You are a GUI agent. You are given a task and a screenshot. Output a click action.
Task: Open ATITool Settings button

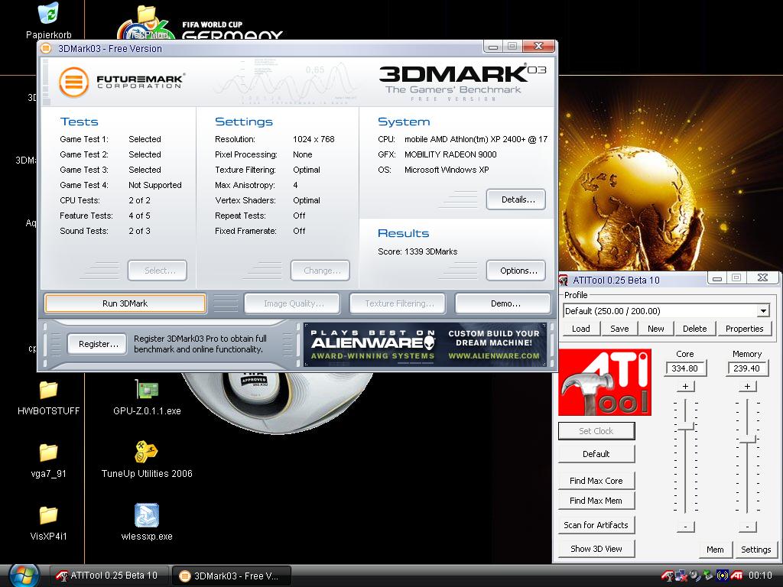pyautogui.click(x=755, y=549)
